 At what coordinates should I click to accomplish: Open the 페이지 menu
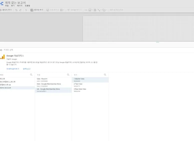pos(20,6)
